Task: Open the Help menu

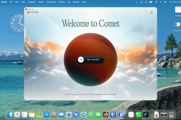Action: tap(84, 2)
